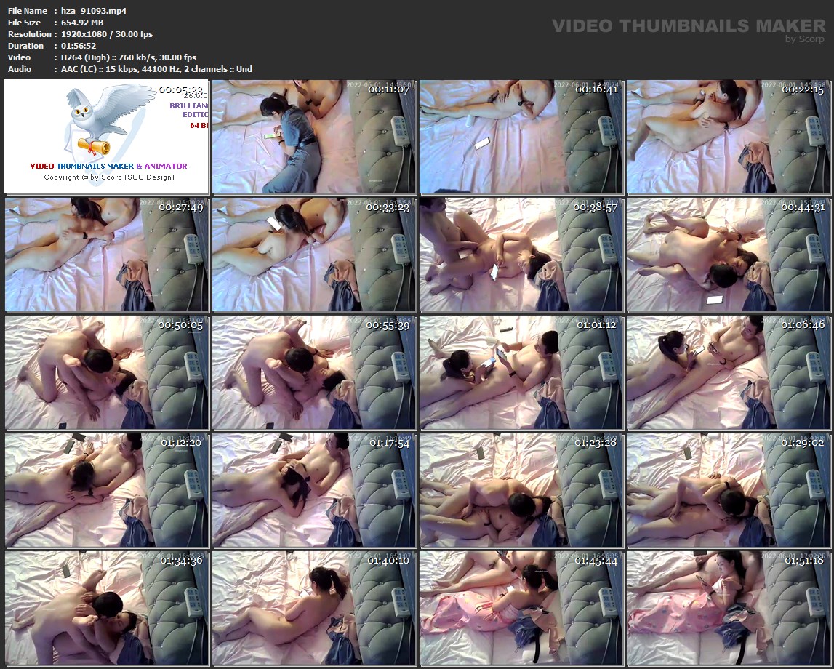Open the thumbnail timestamped 00:05:33
This screenshot has height=669, width=834.
(x=107, y=137)
